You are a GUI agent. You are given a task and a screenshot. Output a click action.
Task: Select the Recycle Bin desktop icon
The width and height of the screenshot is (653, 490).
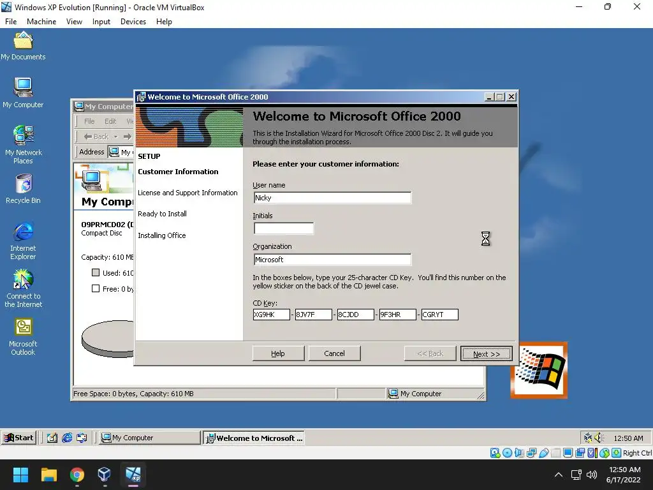[x=24, y=189]
